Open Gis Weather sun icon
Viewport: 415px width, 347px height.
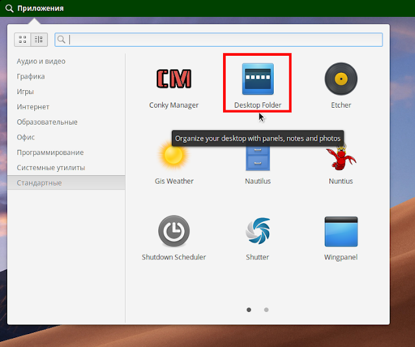pos(173,155)
